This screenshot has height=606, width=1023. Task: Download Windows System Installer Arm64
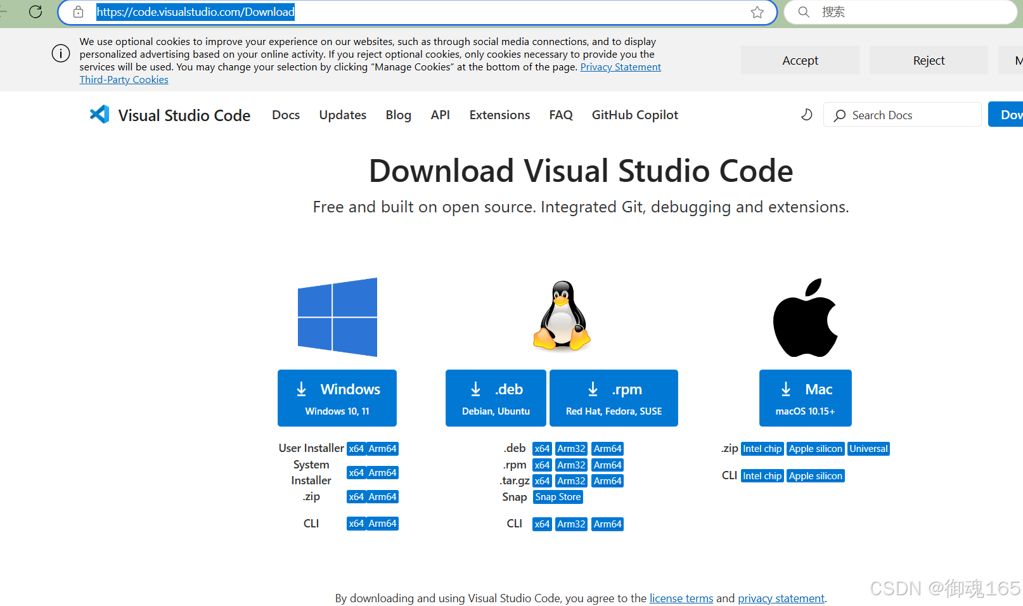[x=382, y=473]
